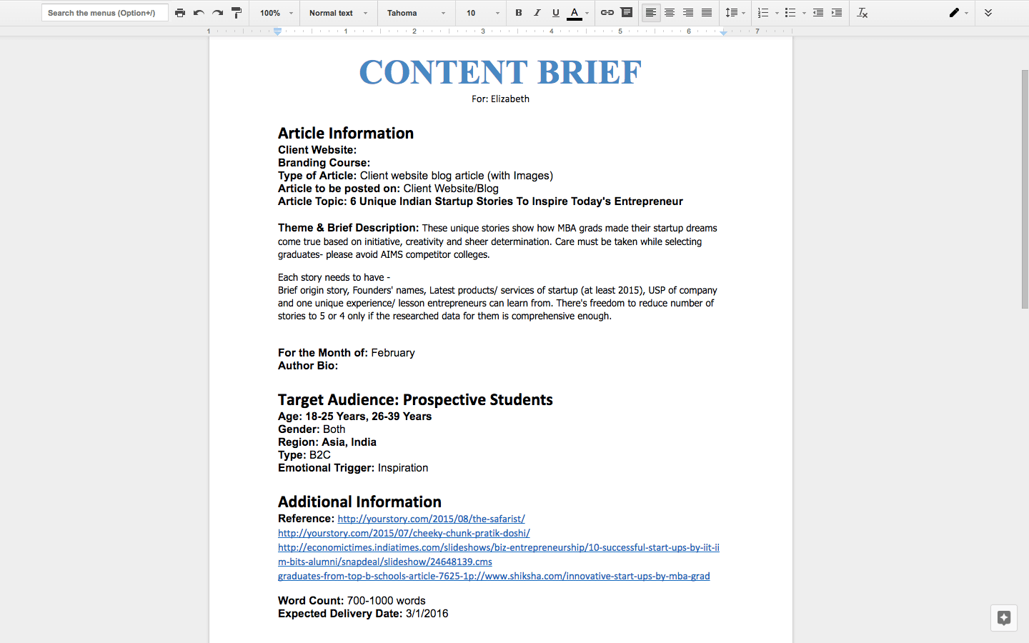The image size is (1029, 643).
Task: Click the CONTENT BRIEF title
Action: (x=500, y=72)
